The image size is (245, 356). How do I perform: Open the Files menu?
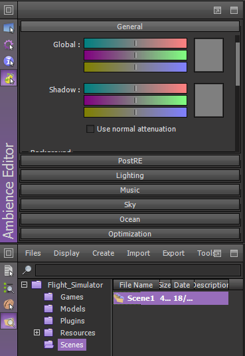(x=33, y=253)
